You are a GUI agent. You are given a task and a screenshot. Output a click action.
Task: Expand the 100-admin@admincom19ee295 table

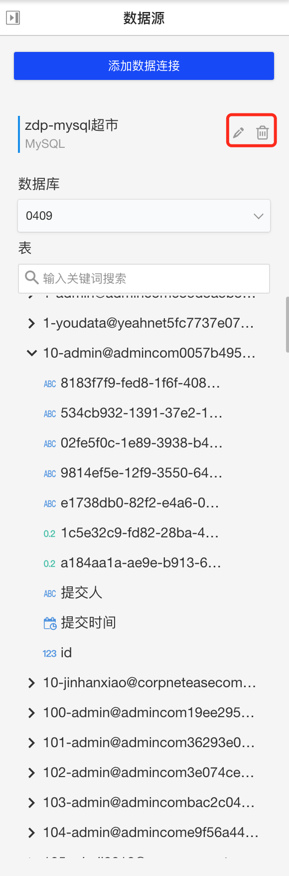point(31,713)
